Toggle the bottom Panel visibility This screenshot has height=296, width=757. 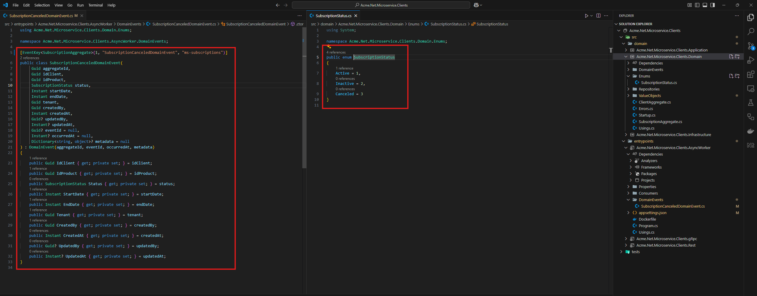(x=705, y=5)
